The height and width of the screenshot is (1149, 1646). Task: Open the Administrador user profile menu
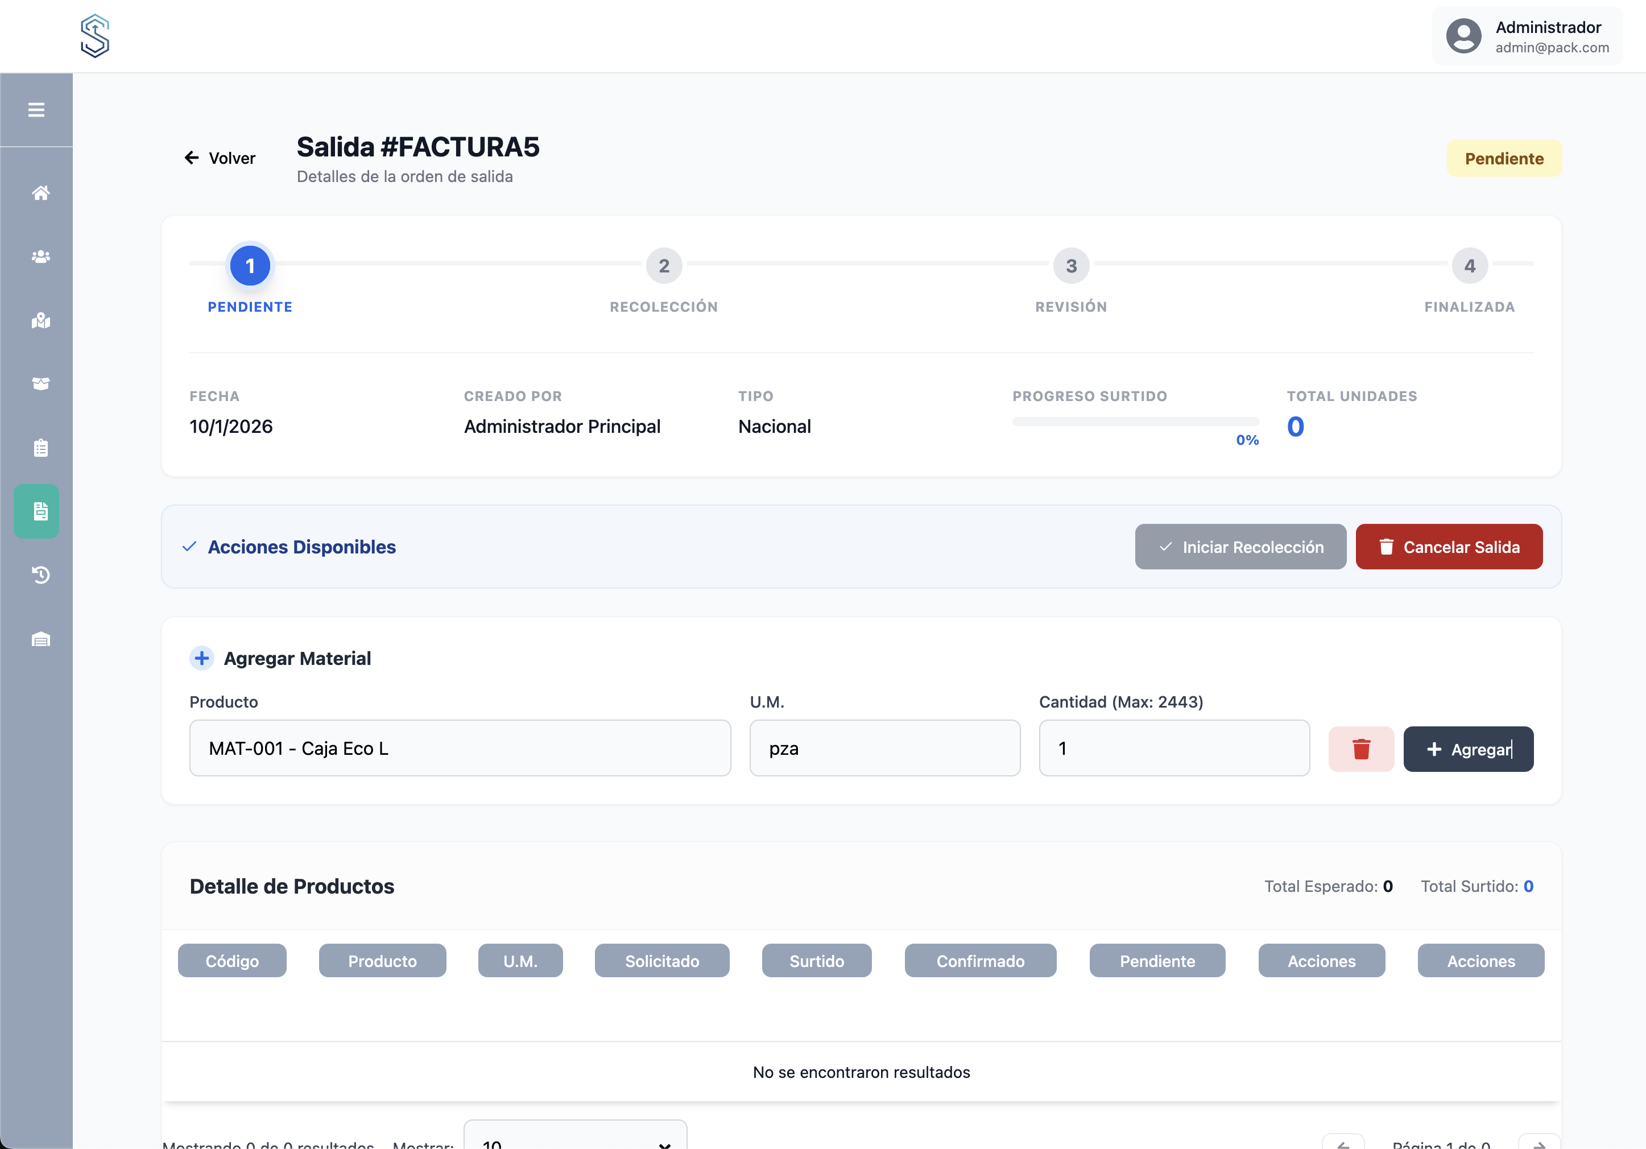[x=1527, y=36]
